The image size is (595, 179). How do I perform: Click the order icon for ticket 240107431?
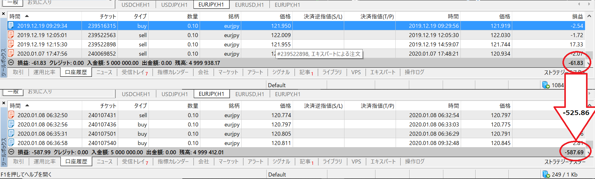pyautogui.click(x=11, y=115)
